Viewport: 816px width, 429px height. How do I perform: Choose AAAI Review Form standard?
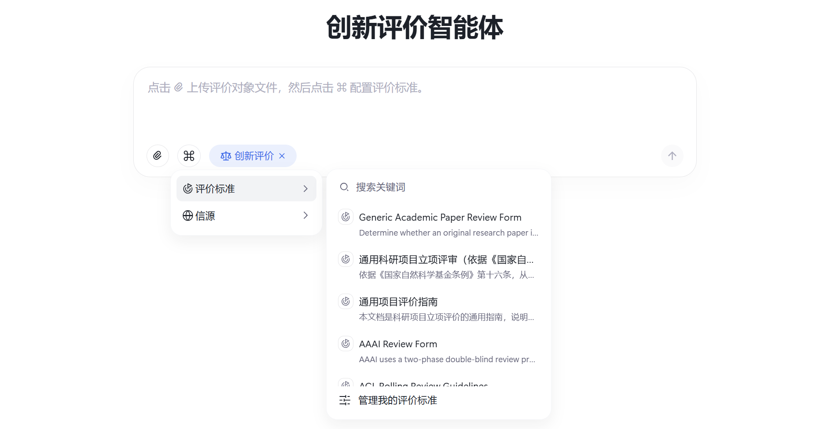439,351
